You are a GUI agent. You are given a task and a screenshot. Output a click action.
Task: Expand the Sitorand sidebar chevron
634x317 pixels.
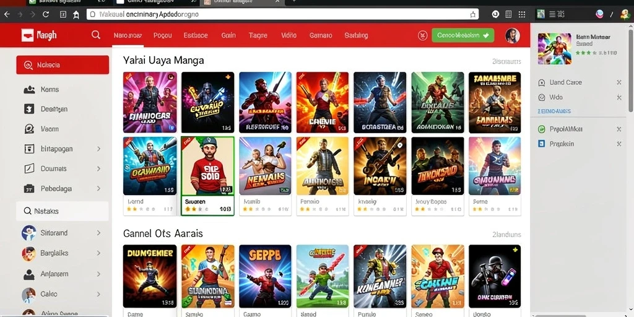(98, 233)
